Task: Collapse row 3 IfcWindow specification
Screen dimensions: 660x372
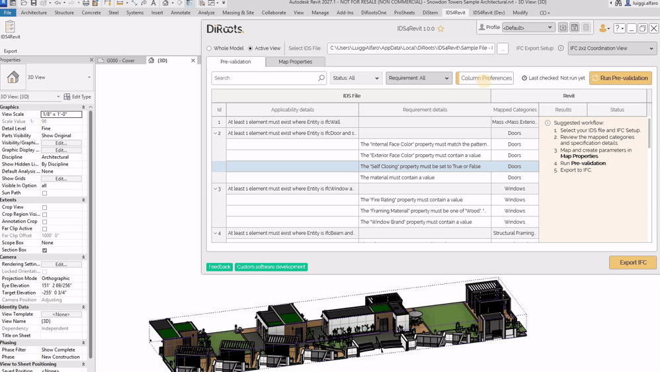Action: click(215, 189)
